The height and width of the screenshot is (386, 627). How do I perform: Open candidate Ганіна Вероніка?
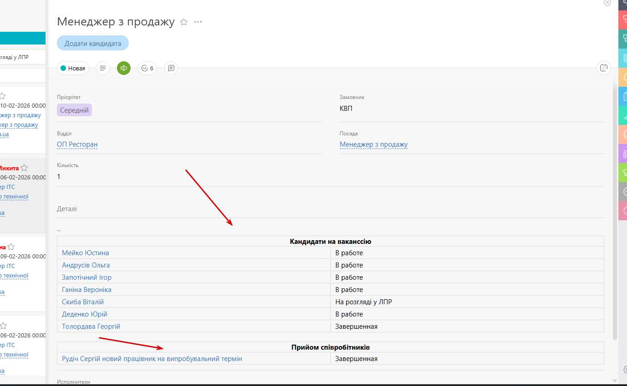point(86,290)
